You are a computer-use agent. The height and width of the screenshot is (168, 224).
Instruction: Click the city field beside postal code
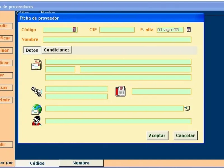[x=136, y=69]
